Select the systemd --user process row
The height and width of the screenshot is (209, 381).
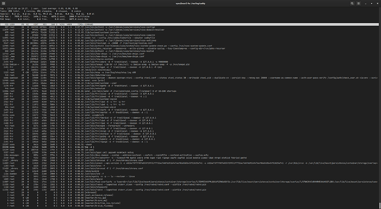coord(189,83)
